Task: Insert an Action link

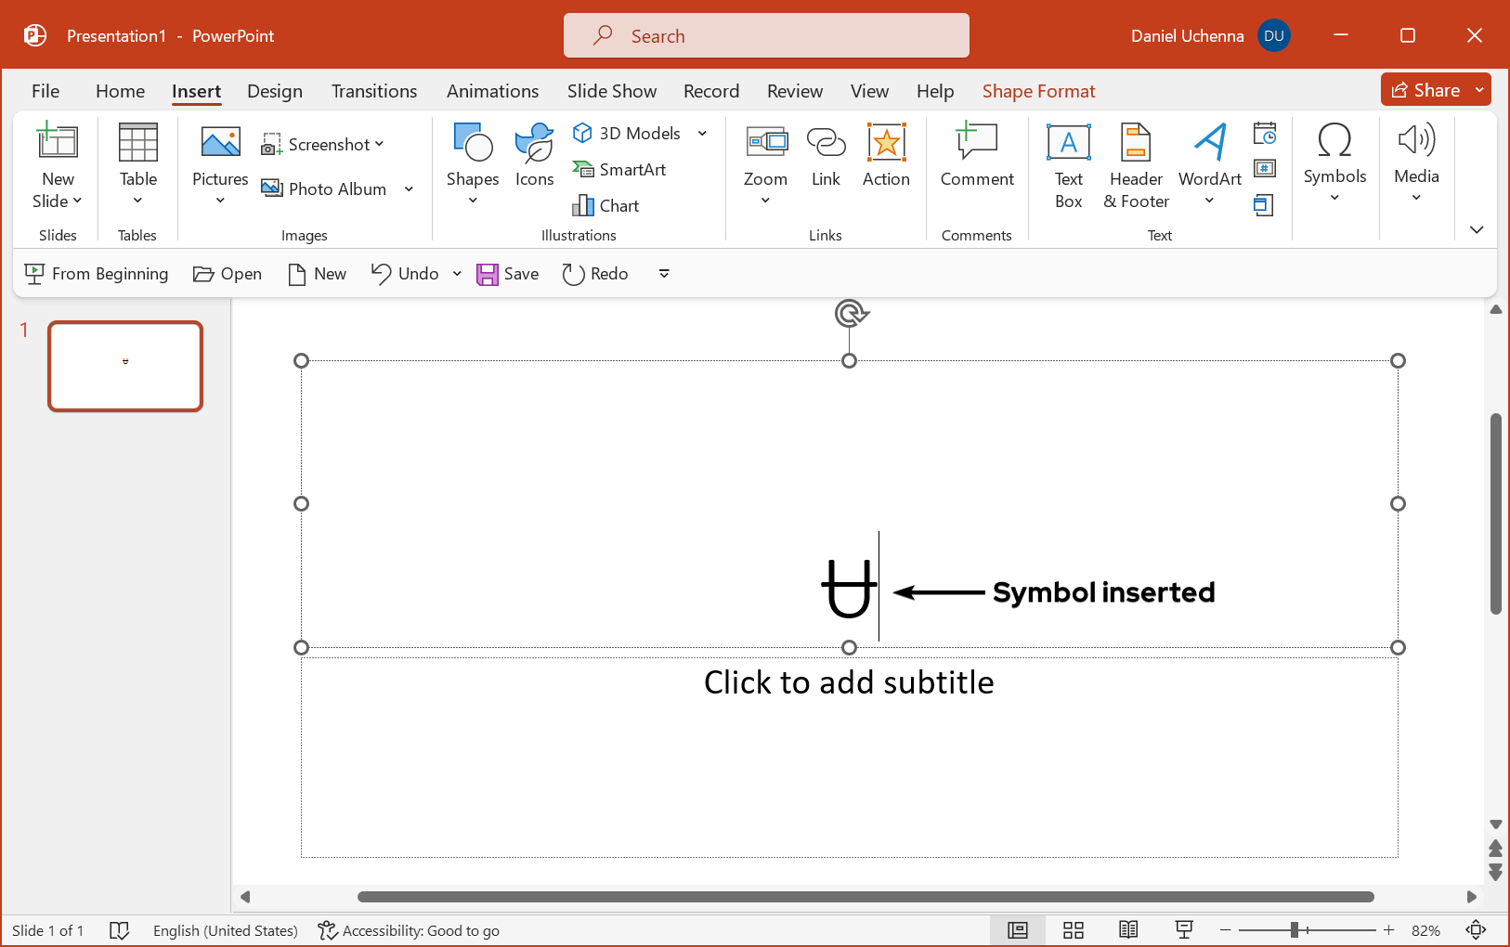Action: point(886,156)
